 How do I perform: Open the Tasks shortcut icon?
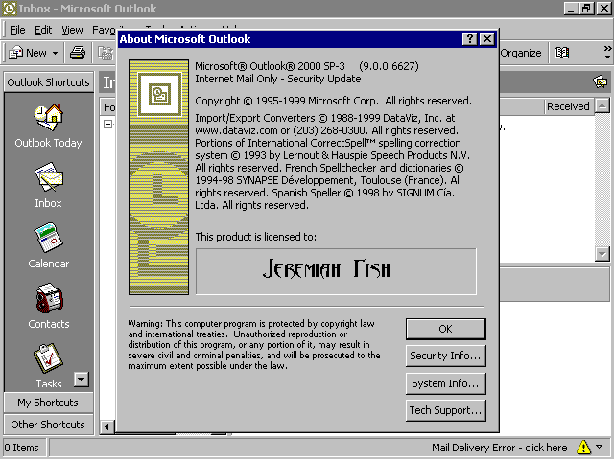[x=49, y=358]
